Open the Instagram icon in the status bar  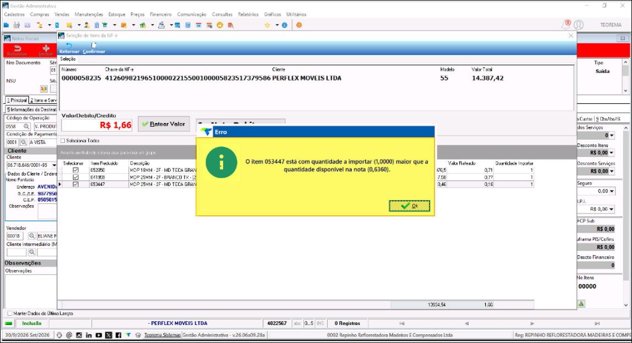tap(79, 335)
